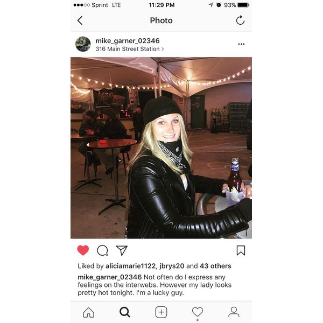This screenshot has height=323, width=323.
Task: Unlike the post with red heart
Action: click(x=83, y=250)
